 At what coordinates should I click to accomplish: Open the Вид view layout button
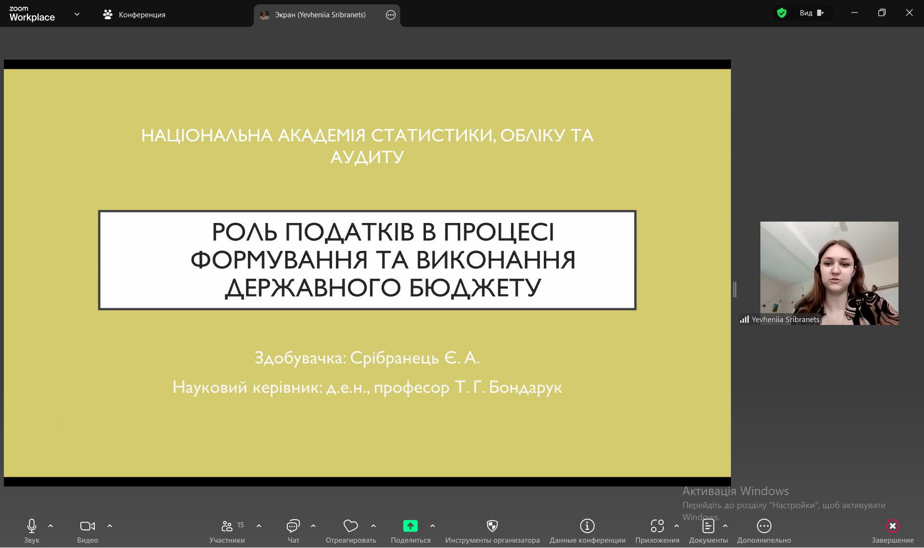(811, 13)
